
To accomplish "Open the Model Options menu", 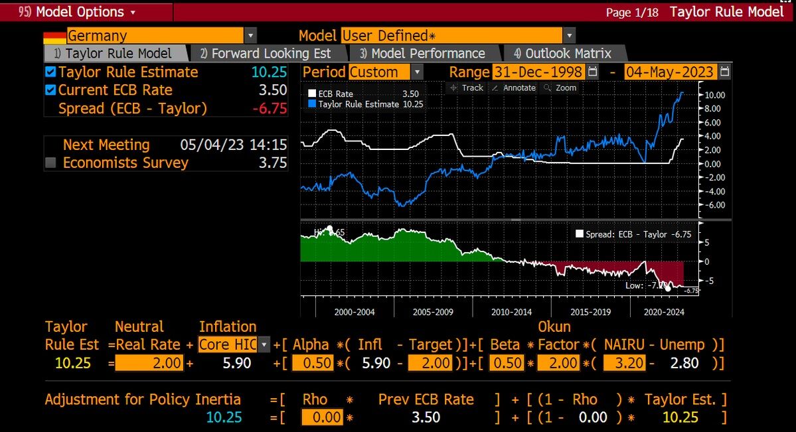I will (x=77, y=12).
